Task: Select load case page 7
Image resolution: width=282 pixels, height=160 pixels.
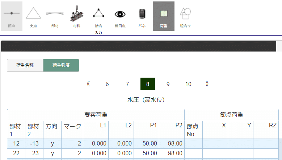Action: pos(127,84)
